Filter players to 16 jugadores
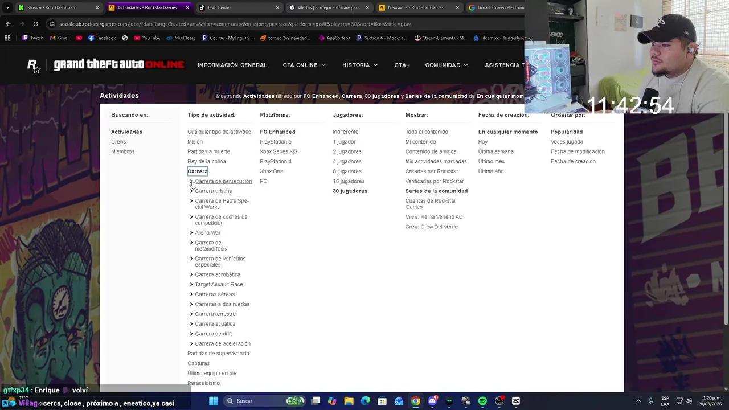729x410 pixels. point(349,181)
